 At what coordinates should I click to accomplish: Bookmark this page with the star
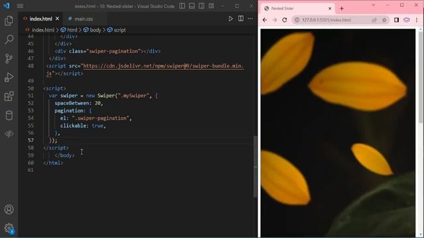[x=384, y=20]
